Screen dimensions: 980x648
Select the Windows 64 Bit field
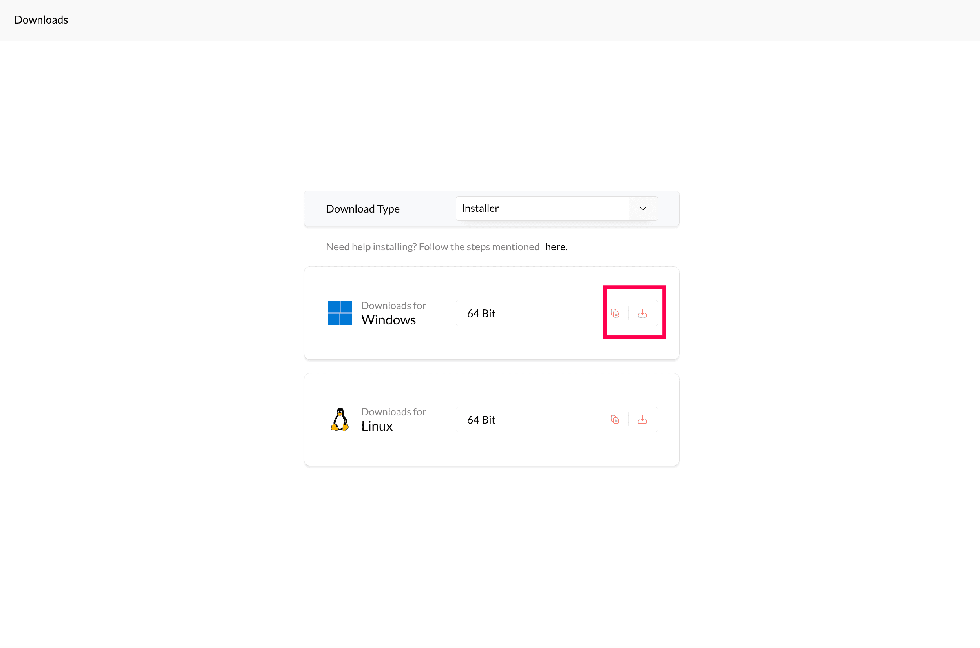[530, 313]
